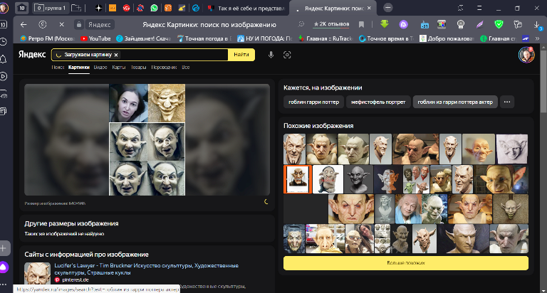
Task: Click the Яндекс logo on the page
Action: pyautogui.click(x=32, y=54)
